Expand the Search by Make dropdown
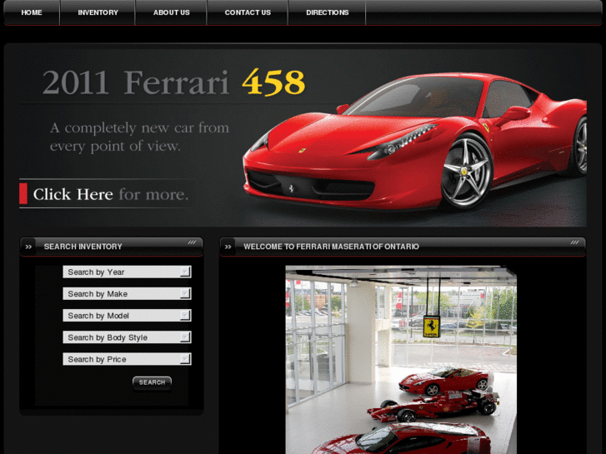The image size is (606, 454). (x=128, y=294)
